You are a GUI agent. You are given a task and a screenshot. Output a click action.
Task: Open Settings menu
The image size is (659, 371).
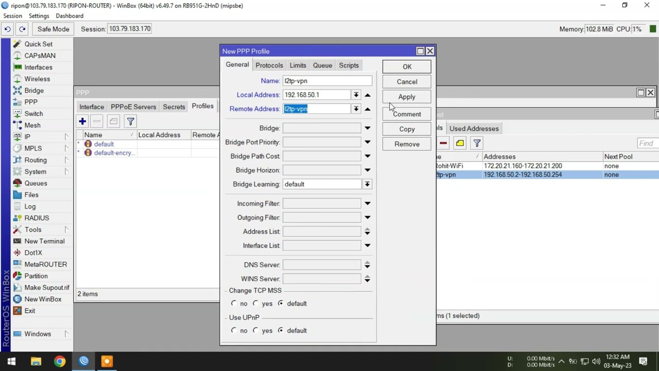point(39,16)
